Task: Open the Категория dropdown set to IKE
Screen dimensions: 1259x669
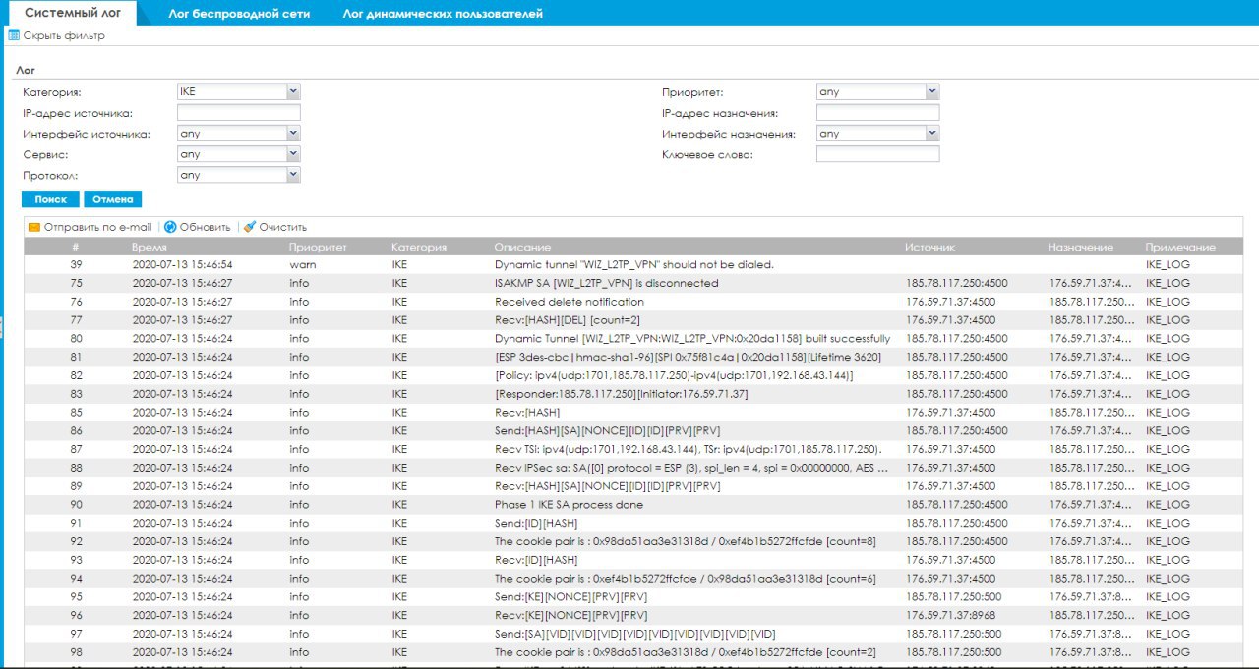Action: (x=238, y=91)
